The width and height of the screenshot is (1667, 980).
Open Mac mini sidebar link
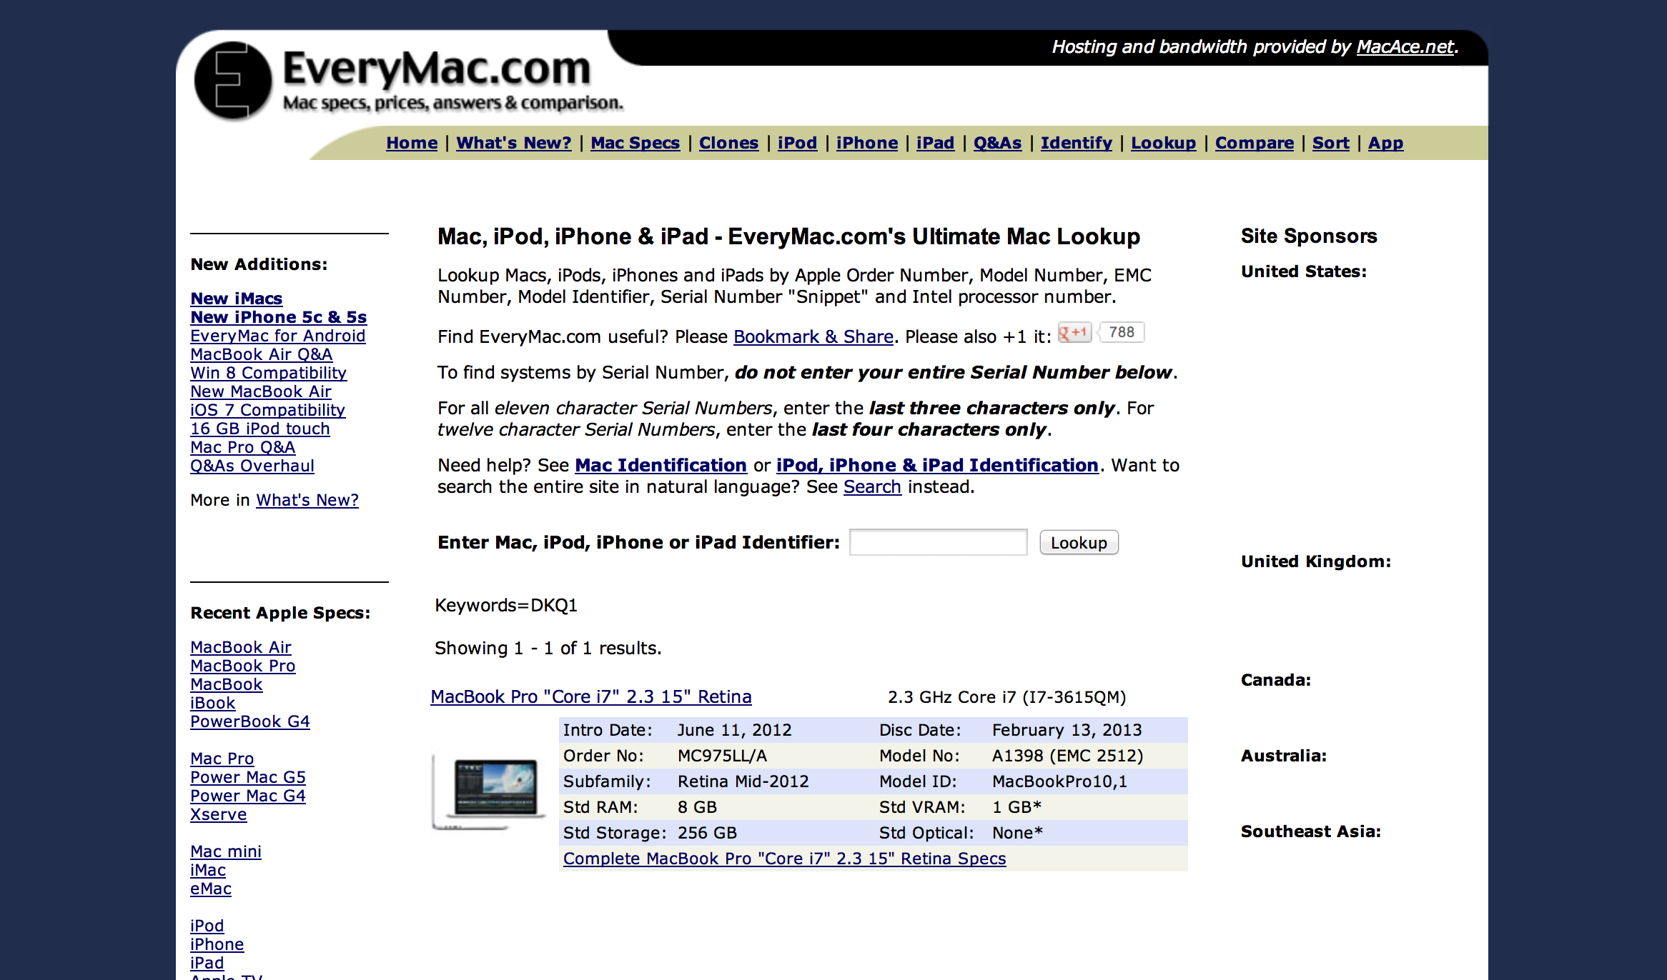tap(225, 851)
